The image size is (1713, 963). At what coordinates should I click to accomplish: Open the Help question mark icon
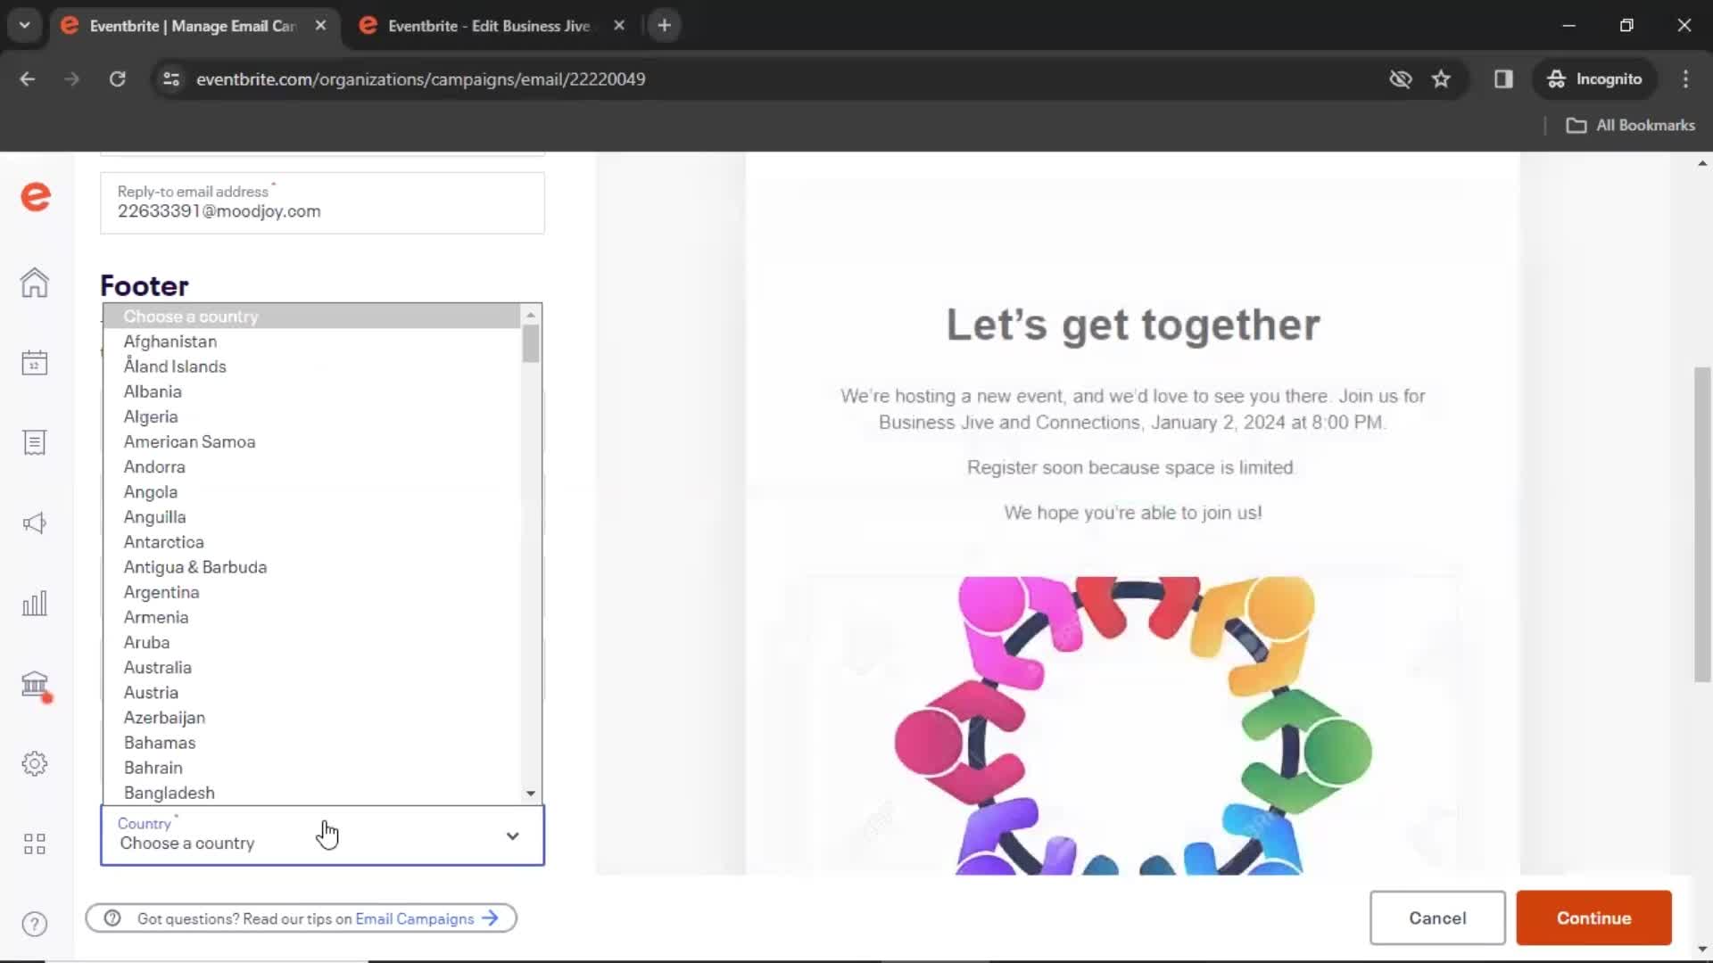pos(35,925)
